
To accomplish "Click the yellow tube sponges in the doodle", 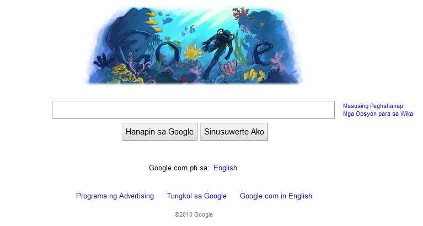I will pyautogui.click(x=254, y=75).
